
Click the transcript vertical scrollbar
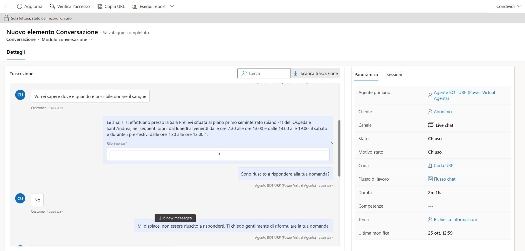[339, 148]
